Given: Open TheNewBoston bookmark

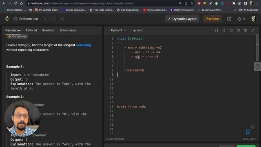Looking at the screenshot, I should pyautogui.click(x=14, y=10).
